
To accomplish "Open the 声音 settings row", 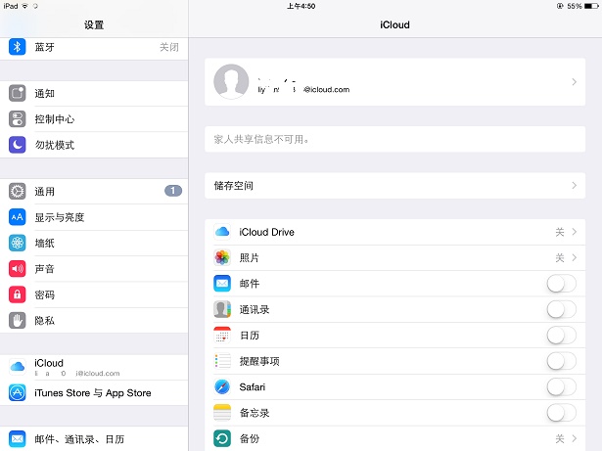I will point(94,269).
